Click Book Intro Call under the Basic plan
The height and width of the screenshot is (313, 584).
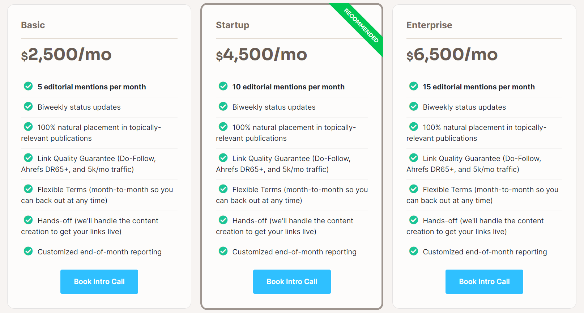coord(99,282)
